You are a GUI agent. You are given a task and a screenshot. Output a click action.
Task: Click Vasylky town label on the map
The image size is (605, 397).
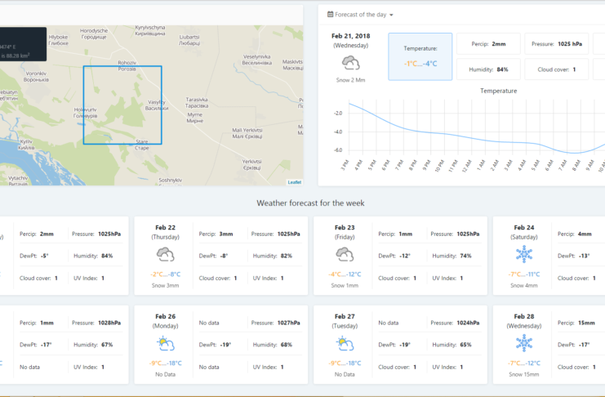[x=157, y=105]
